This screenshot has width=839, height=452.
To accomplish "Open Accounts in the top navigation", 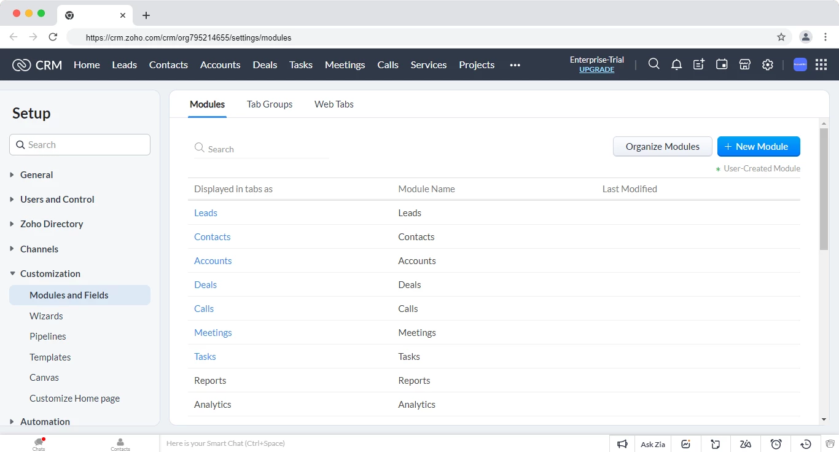I will pyautogui.click(x=220, y=64).
